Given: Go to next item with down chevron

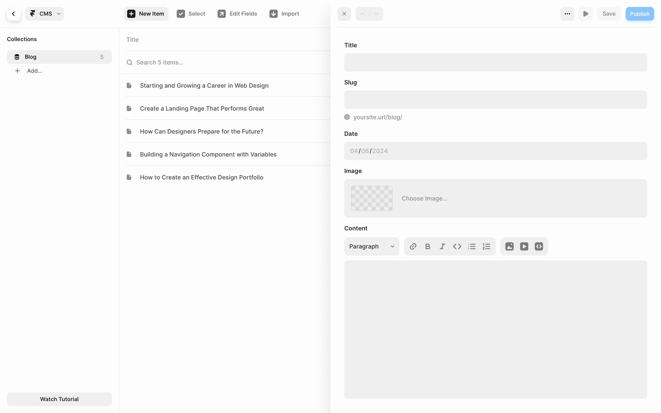Looking at the screenshot, I should tap(376, 14).
